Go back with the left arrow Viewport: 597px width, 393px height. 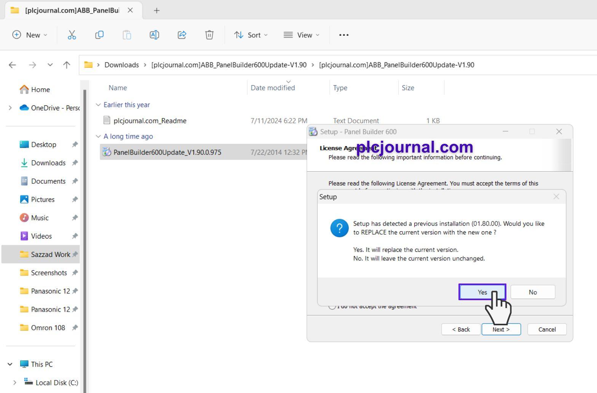pyautogui.click(x=13, y=65)
